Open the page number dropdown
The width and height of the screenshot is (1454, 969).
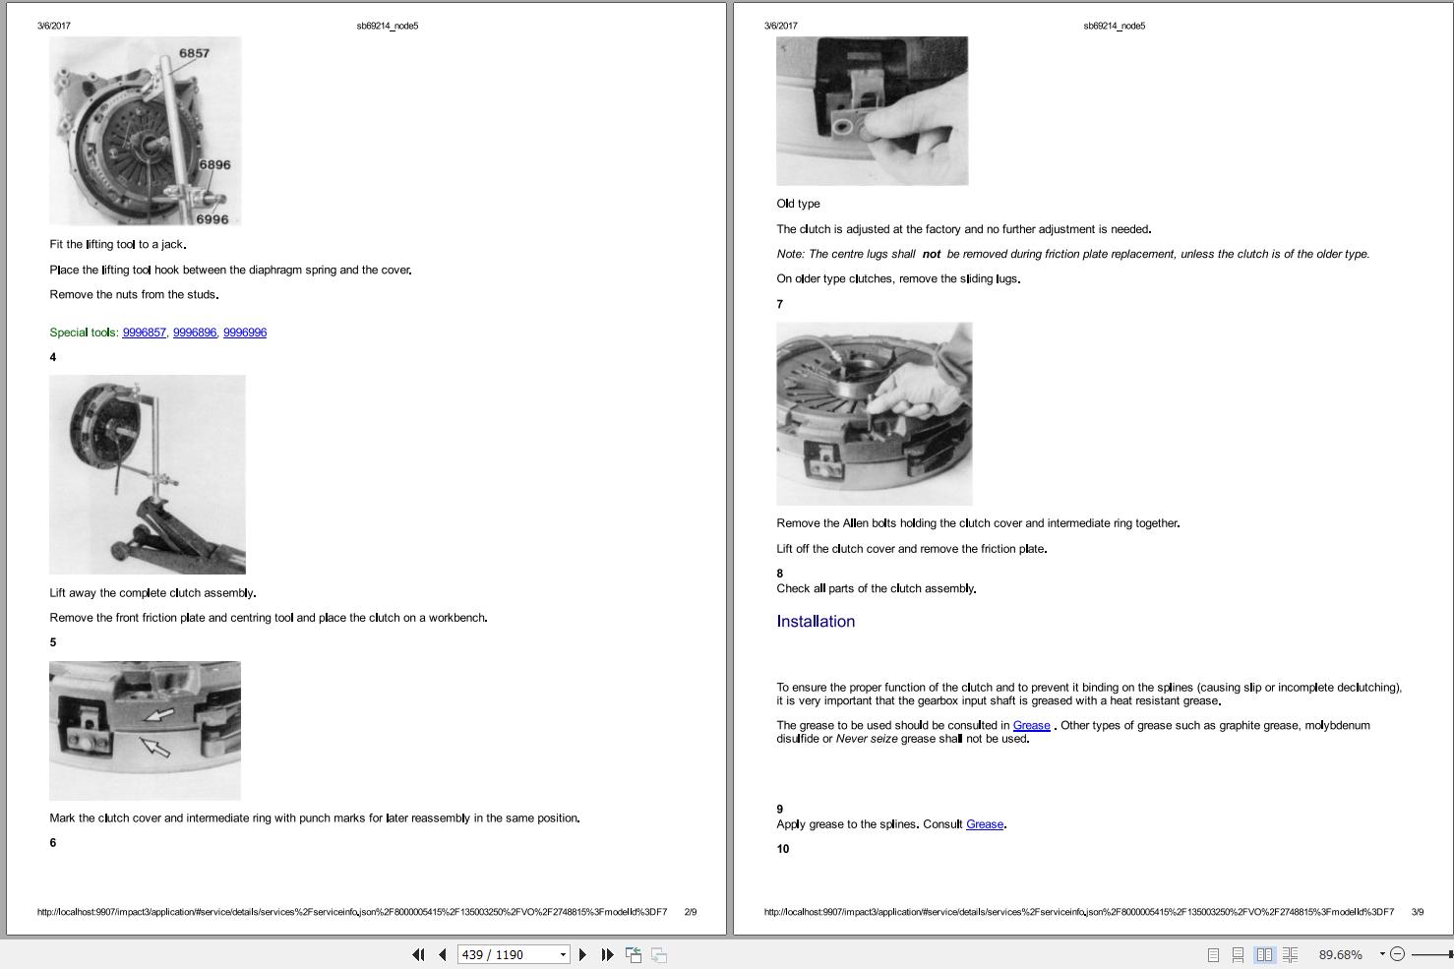point(563,954)
